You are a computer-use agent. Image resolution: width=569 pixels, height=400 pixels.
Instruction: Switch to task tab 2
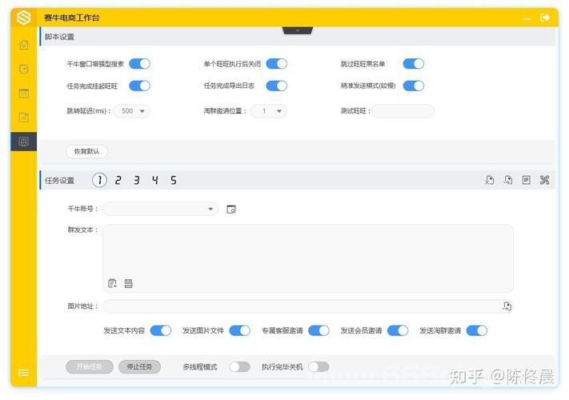pos(118,180)
